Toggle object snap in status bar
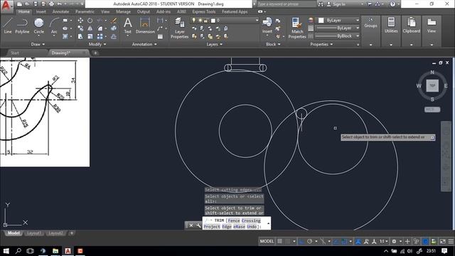The image size is (455, 256). point(344,241)
